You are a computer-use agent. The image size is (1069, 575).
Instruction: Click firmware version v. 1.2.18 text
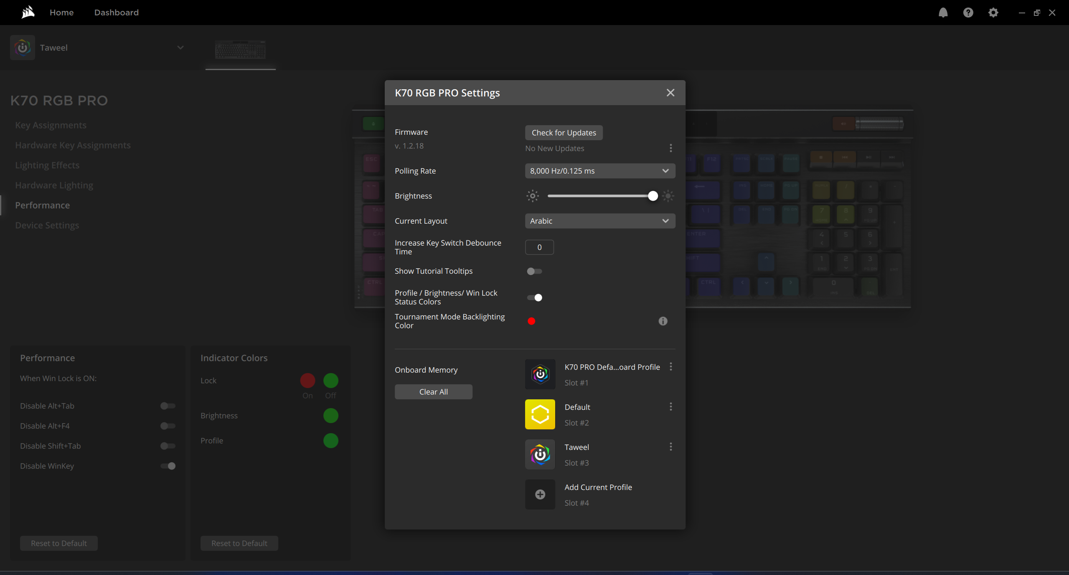pos(409,146)
